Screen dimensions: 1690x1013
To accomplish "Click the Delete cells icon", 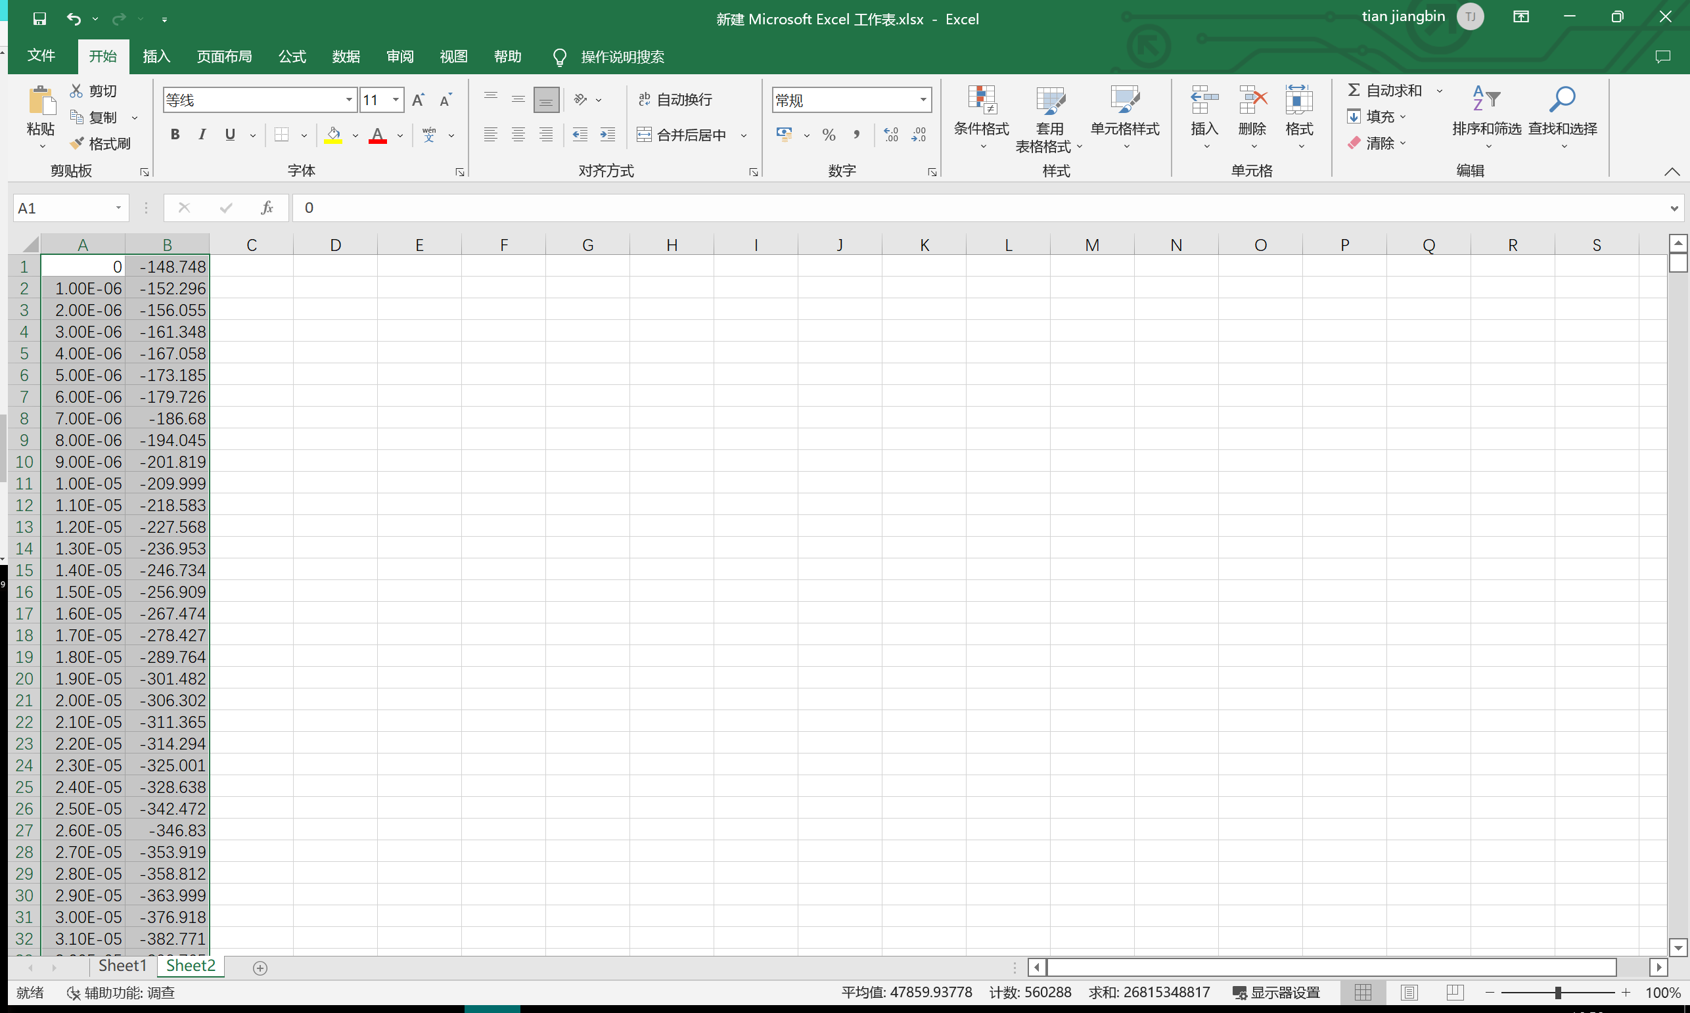I will pyautogui.click(x=1252, y=100).
